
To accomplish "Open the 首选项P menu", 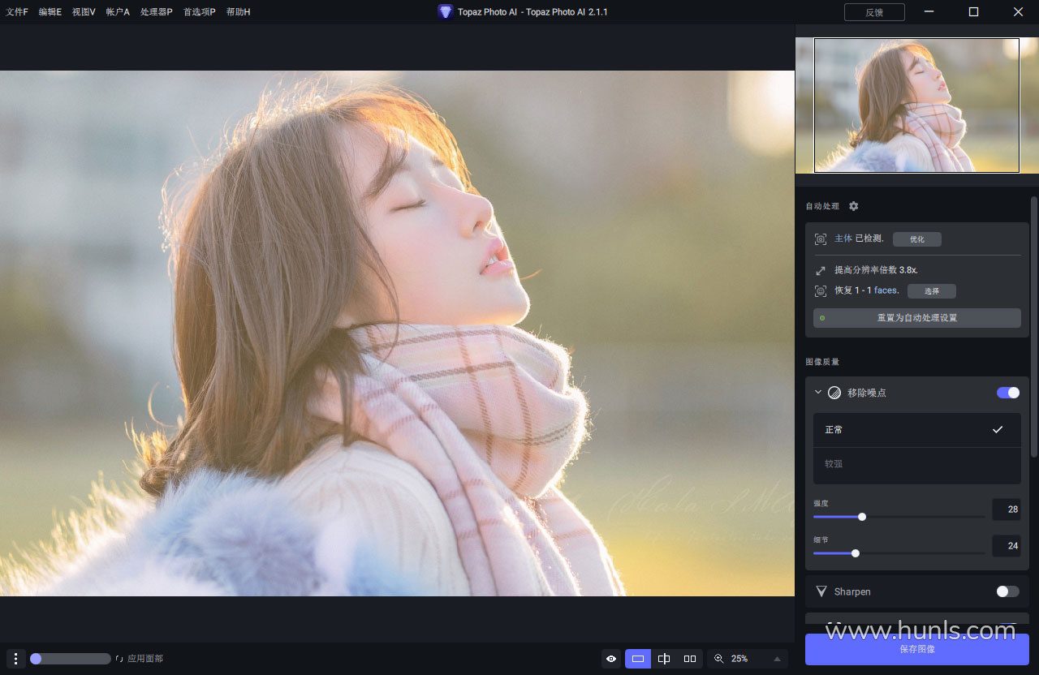I will 199,12.
